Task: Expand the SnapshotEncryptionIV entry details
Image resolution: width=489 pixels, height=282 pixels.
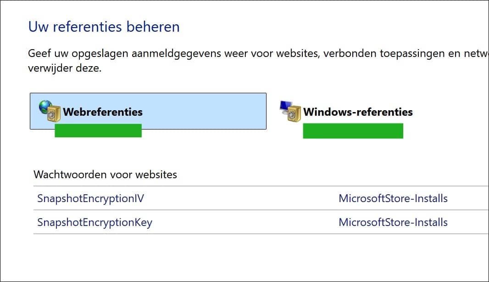Action: 89,198
